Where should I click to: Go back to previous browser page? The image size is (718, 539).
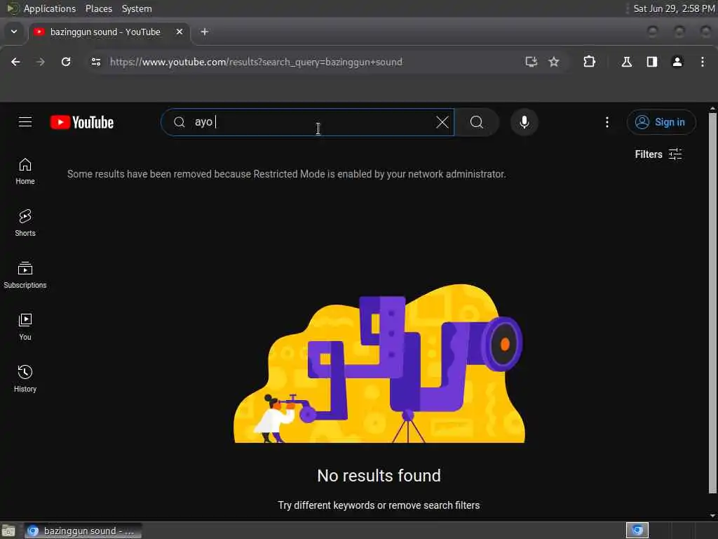15,62
